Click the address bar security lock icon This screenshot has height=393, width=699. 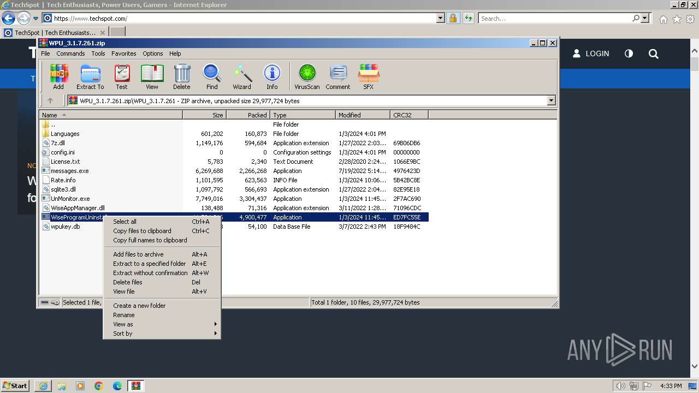point(453,18)
